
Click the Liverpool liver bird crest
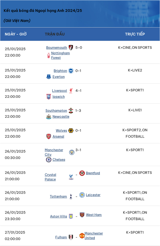71,91
